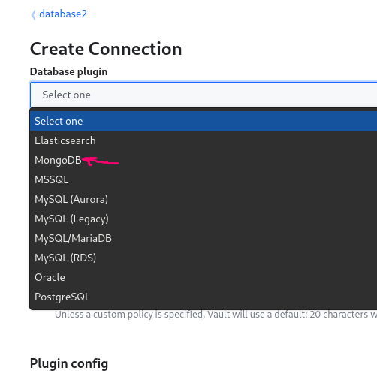Choose the 'Select one' placeholder option
The width and height of the screenshot is (377, 371).
pos(204,121)
